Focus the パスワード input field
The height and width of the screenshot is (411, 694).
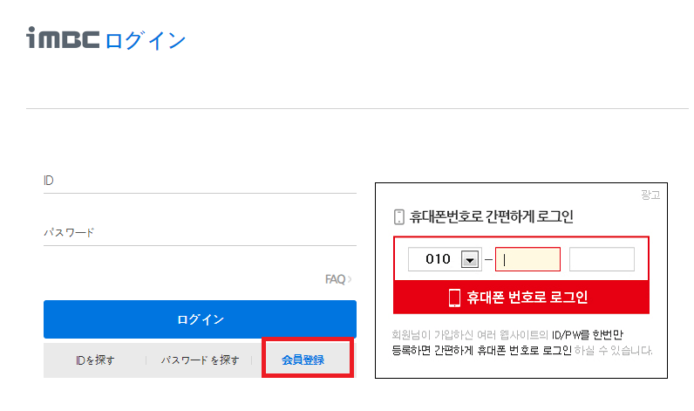200,232
